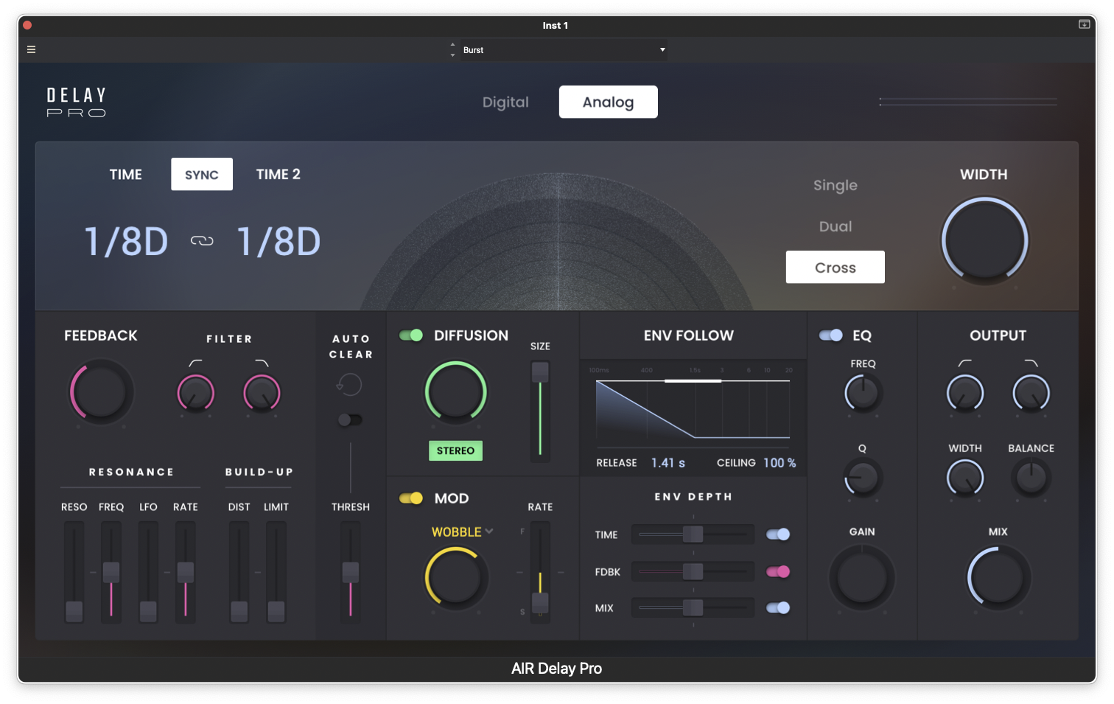The width and height of the screenshot is (1114, 704).
Task: Select the Dual delay mode
Action: [x=835, y=226]
